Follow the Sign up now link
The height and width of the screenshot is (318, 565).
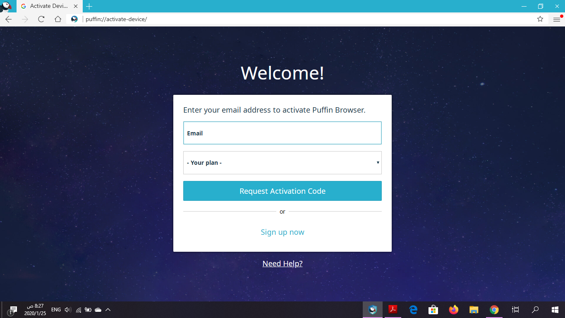click(282, 232)
